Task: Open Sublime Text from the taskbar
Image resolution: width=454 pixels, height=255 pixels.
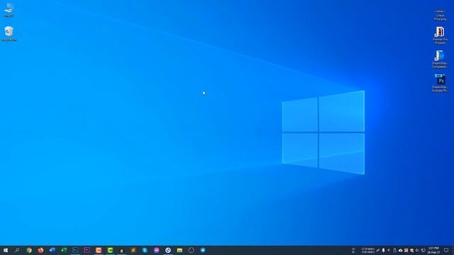Action: [133, 250]
